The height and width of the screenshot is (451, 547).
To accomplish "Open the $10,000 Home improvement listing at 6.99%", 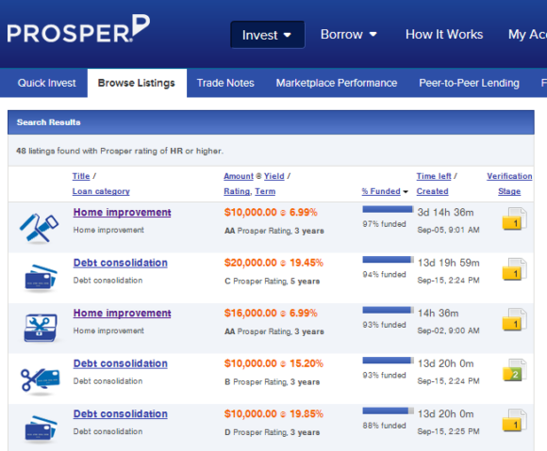I will (122, 213).
